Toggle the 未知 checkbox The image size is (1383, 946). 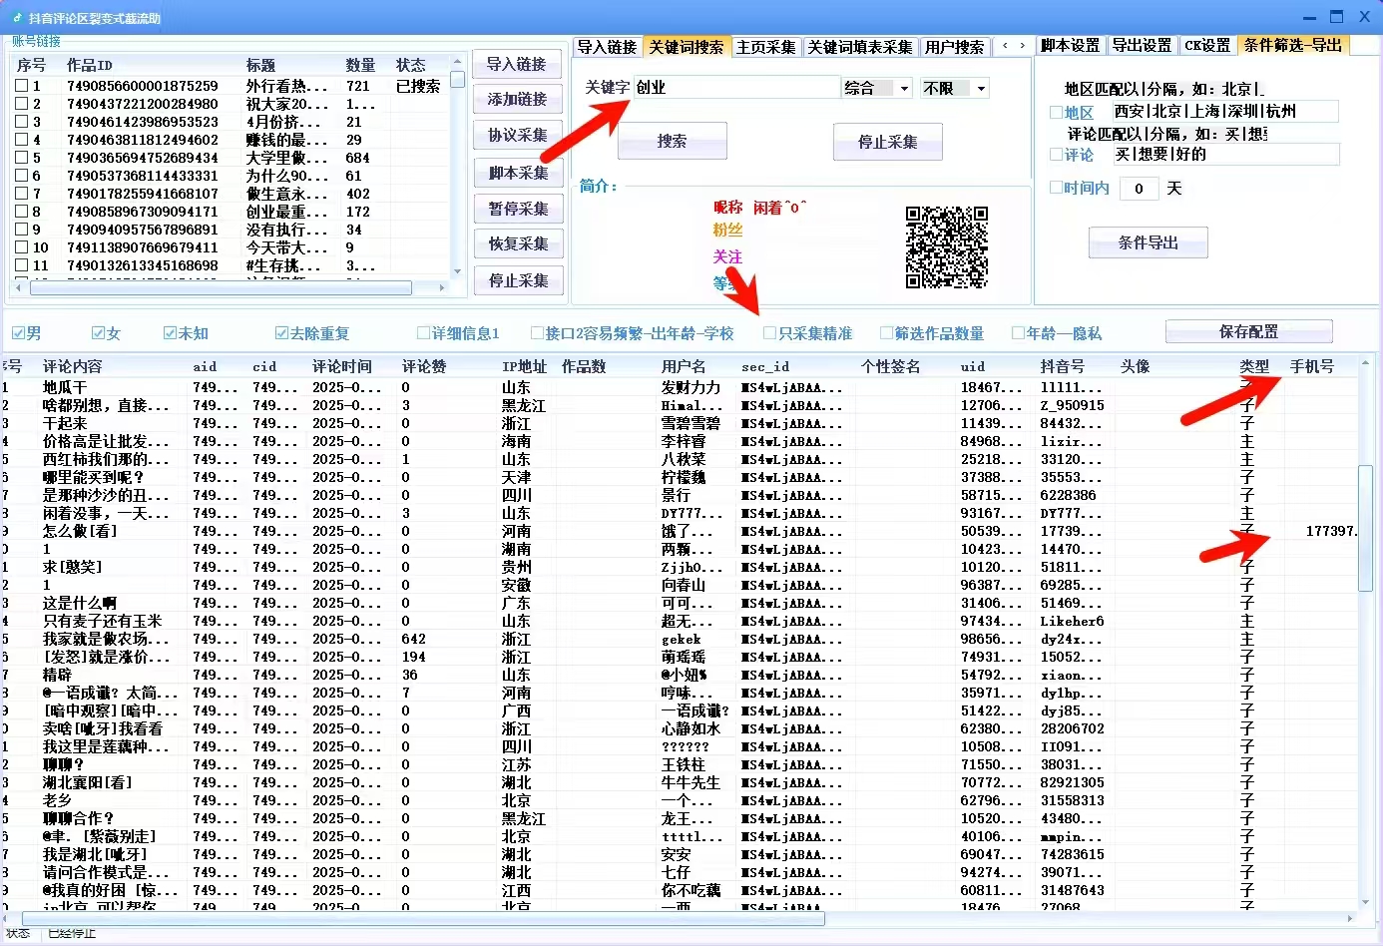pyautogui.click(x=170, y=333)
